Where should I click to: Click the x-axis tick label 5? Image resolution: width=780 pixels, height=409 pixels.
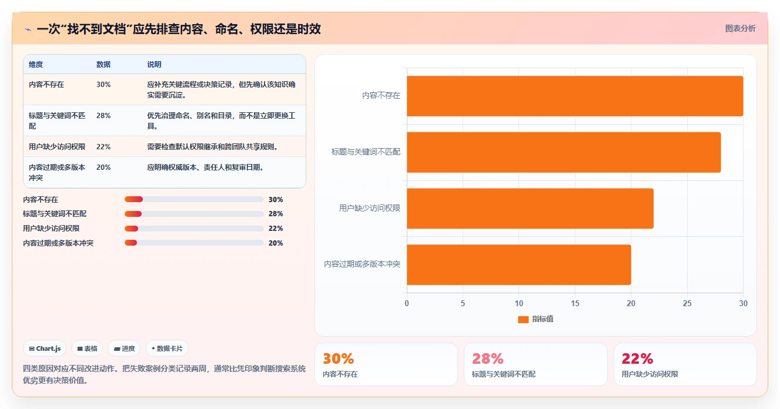[x=463, y=303]
